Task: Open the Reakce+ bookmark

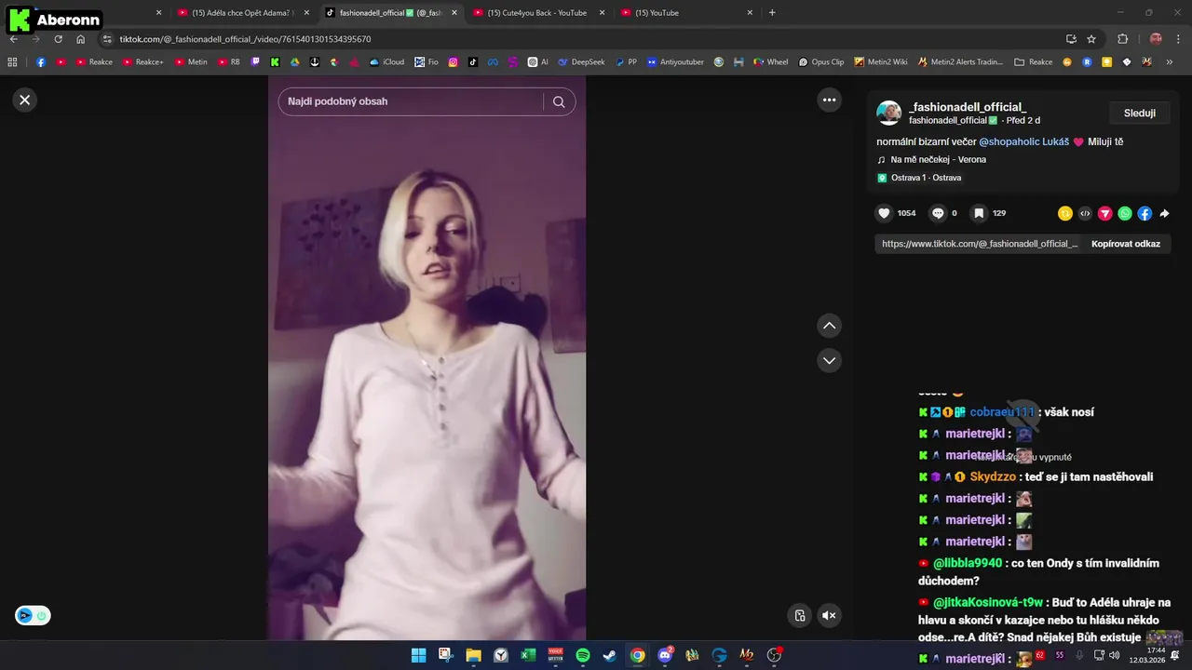Action: click(x=142, y=62)
